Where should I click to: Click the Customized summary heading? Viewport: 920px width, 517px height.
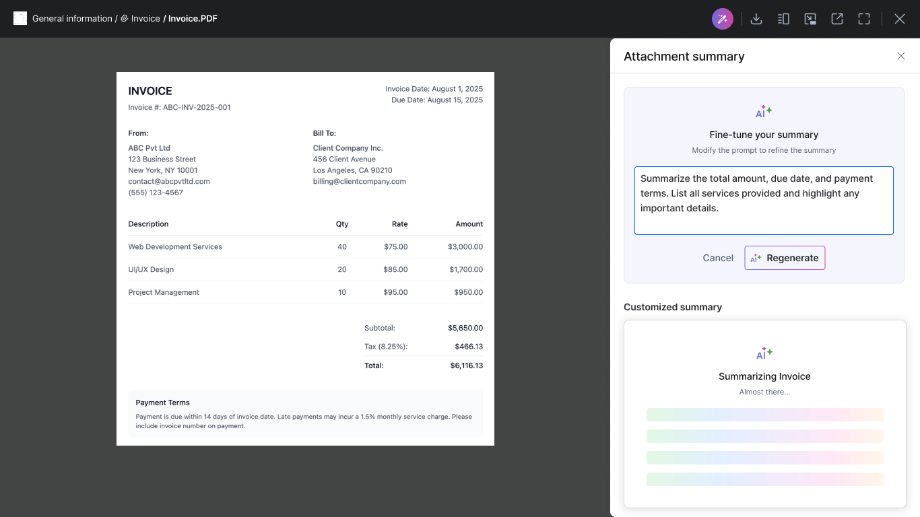(673, 307)
